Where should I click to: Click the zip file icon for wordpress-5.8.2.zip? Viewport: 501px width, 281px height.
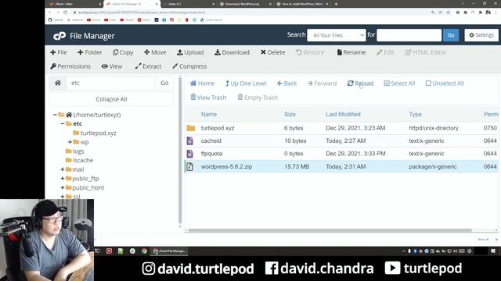pos(189,166)
